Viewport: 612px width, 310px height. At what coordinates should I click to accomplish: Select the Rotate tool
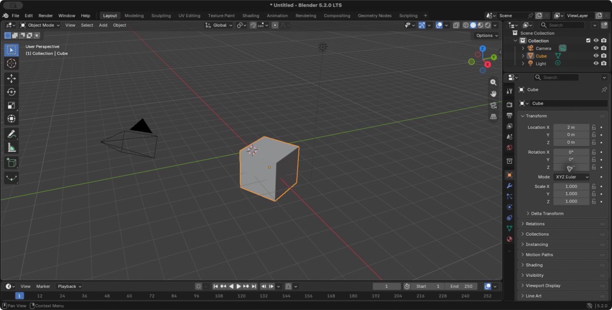pos(11,92)
